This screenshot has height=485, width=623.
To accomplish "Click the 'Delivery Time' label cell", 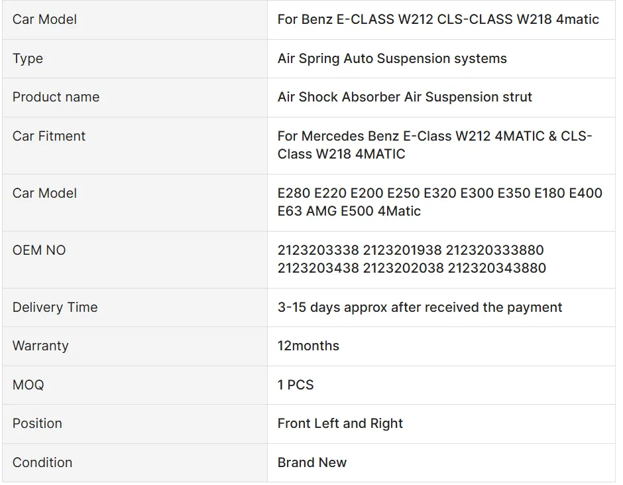I will (55, 307).
